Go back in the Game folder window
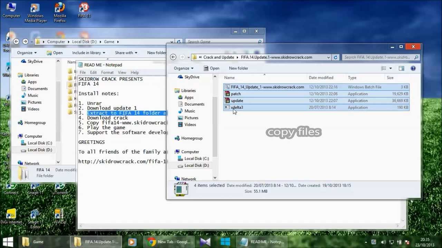 16,41
